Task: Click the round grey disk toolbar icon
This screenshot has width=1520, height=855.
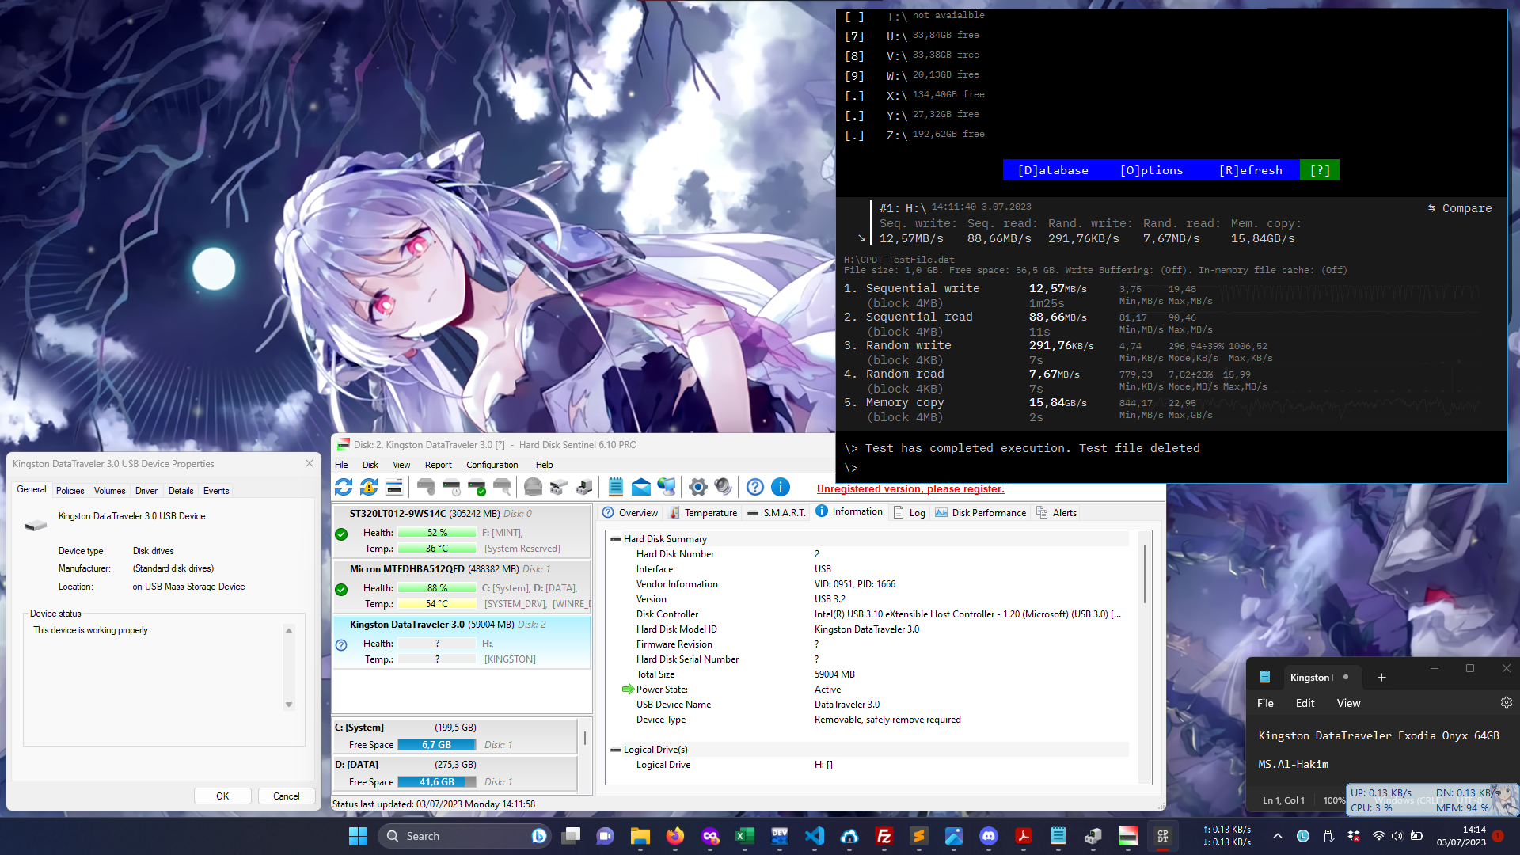Action: [x=534, y=487]
